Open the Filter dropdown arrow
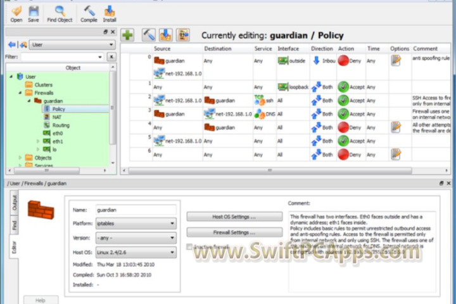 100,57
